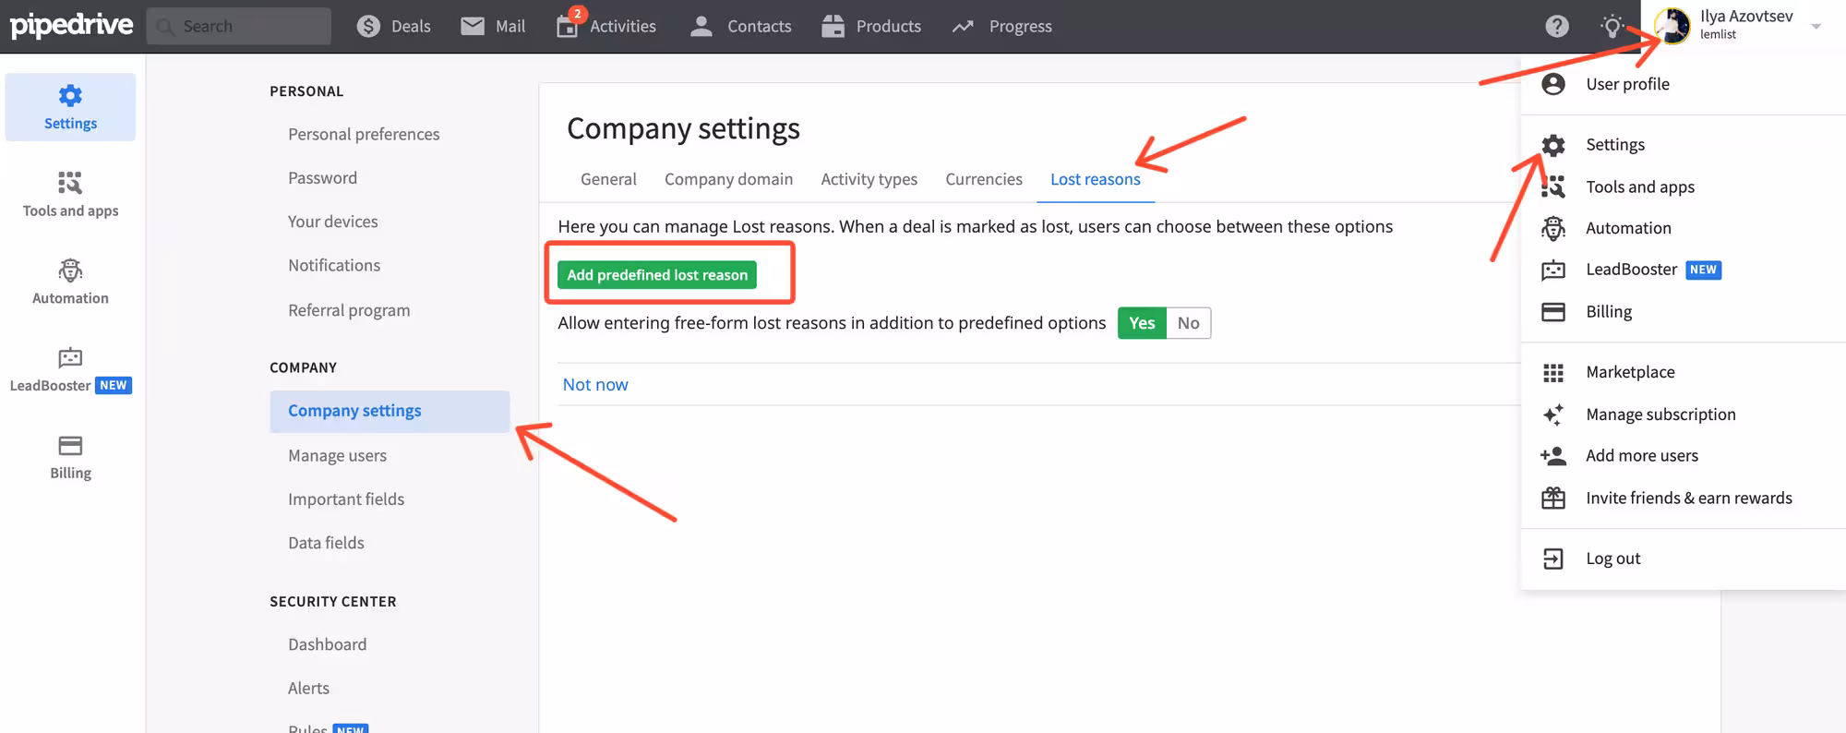This screenshot has width=1846, height=733.
Task: Open Activities calendar icon in top bar
Action: click(x=568, y=26)
